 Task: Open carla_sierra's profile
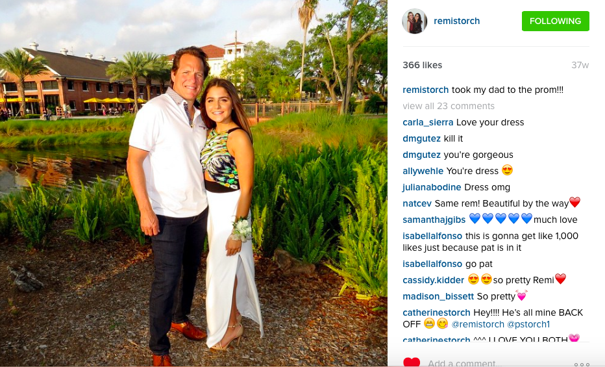[428, 122]
